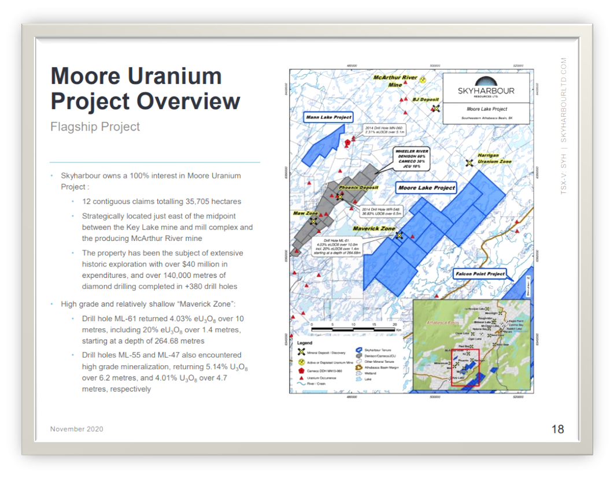Click the Skyharbour Resources logo

486,87
